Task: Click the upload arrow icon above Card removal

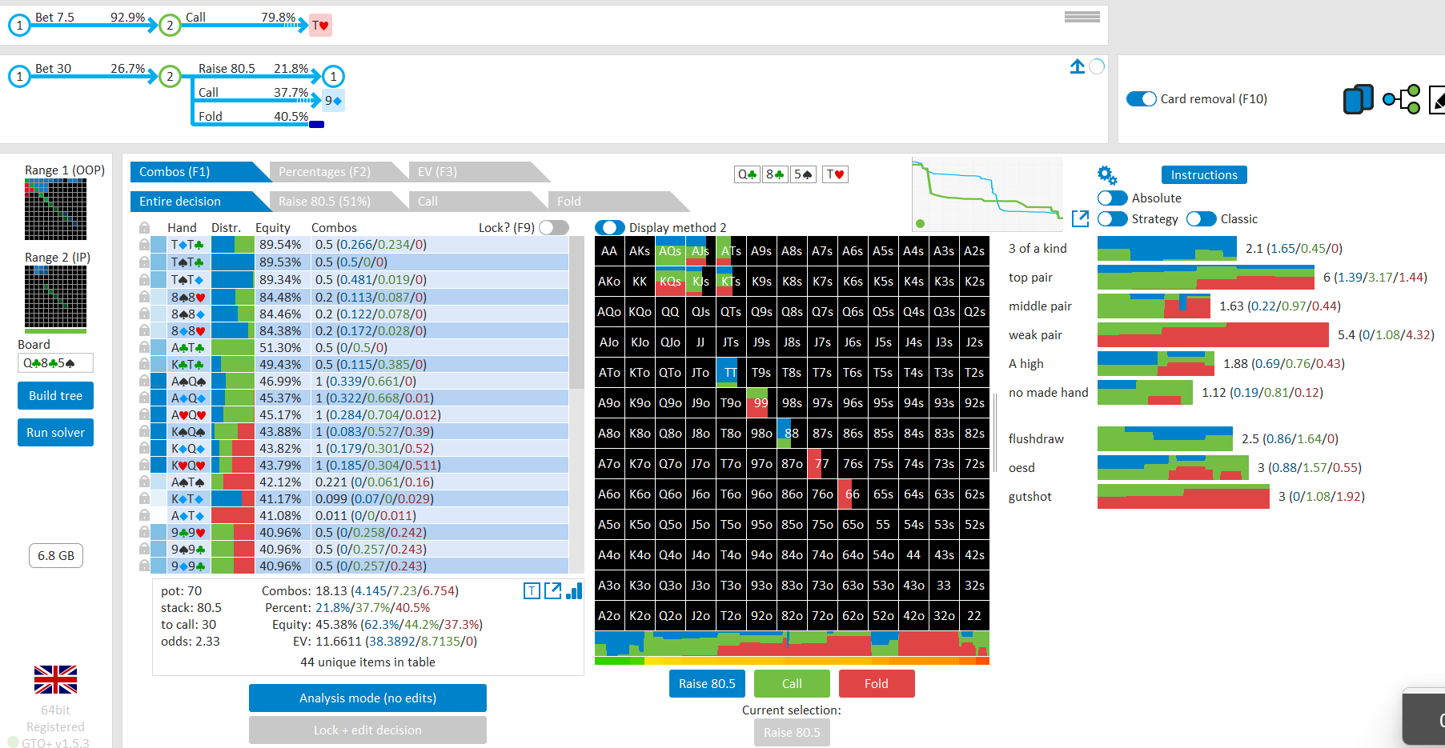Action: coord(1078,66)
